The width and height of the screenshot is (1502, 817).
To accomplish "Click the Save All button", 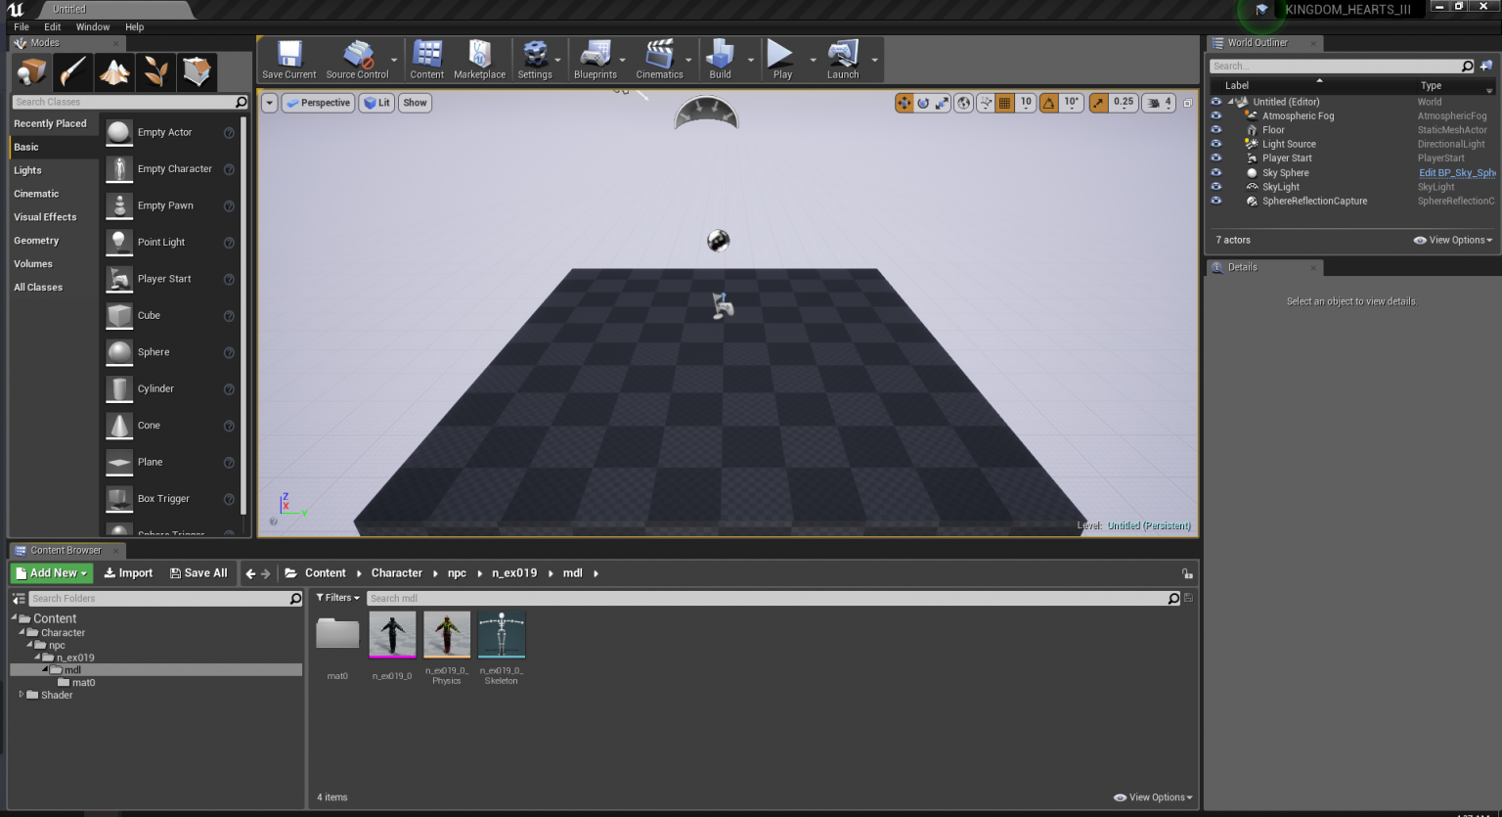I will click(199, 572).
